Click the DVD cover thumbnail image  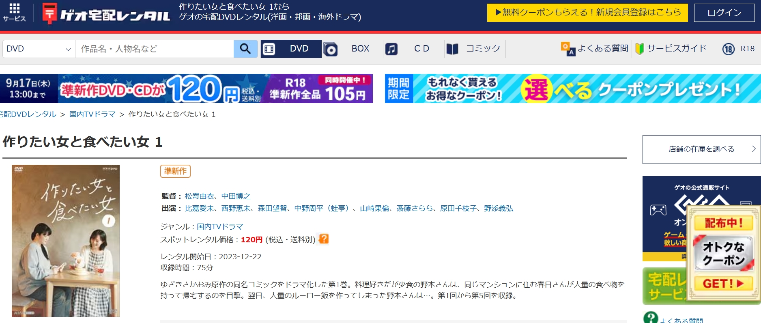tap(66, 241)
